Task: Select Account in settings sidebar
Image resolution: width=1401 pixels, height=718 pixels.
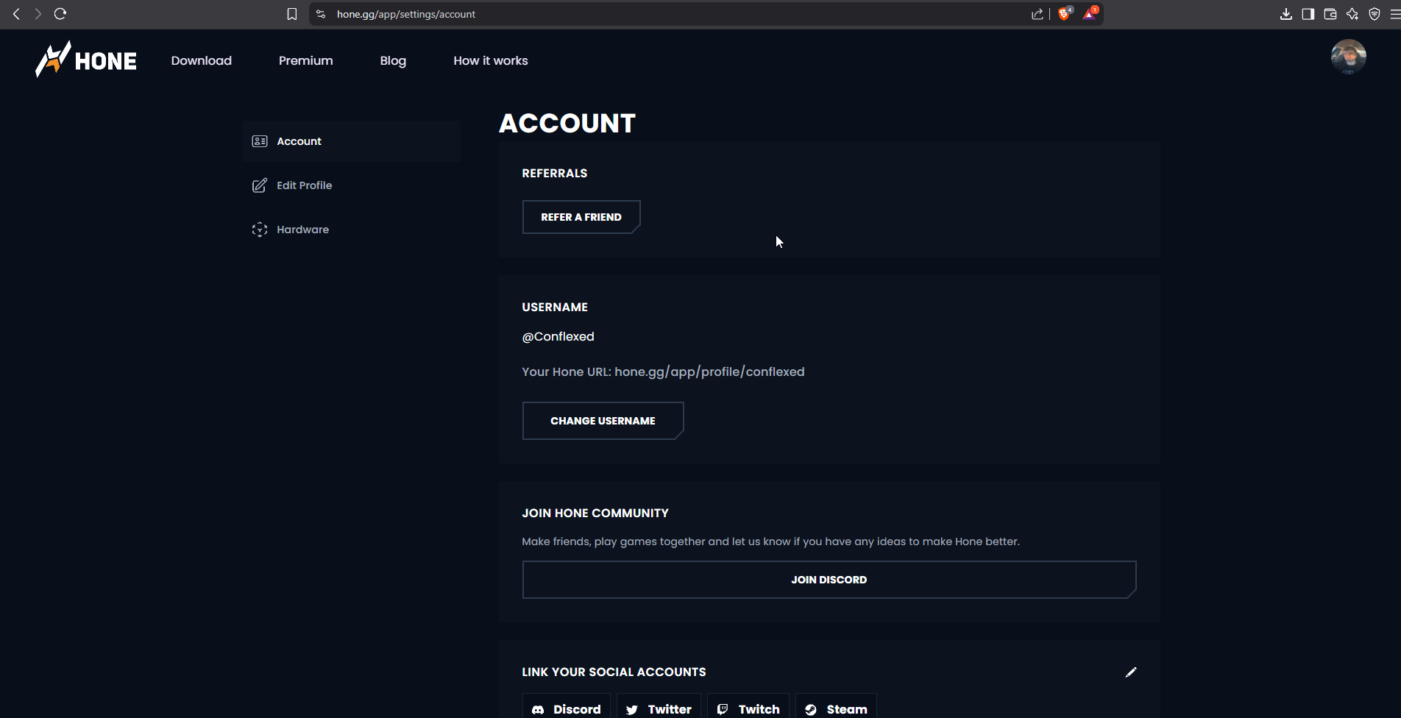Action: click(x=352, y=141)
